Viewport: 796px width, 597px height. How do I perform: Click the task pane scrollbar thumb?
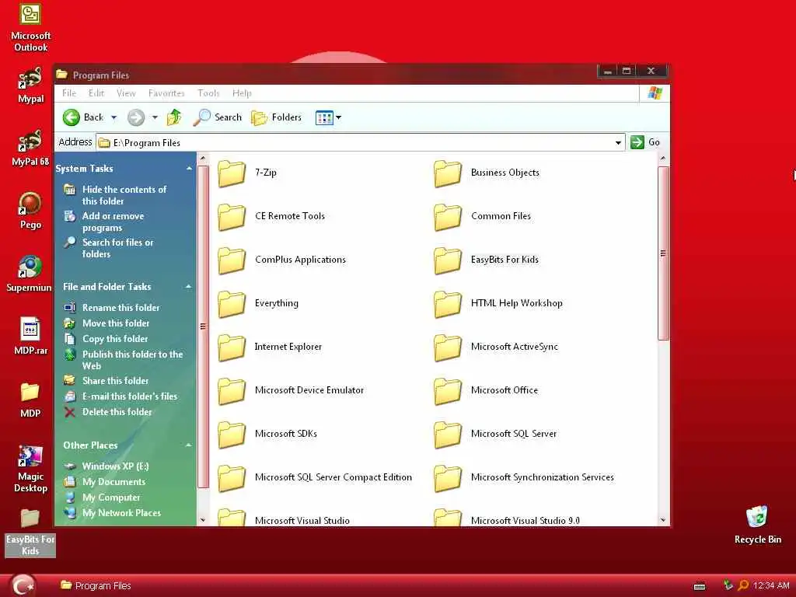click(203, 326)
